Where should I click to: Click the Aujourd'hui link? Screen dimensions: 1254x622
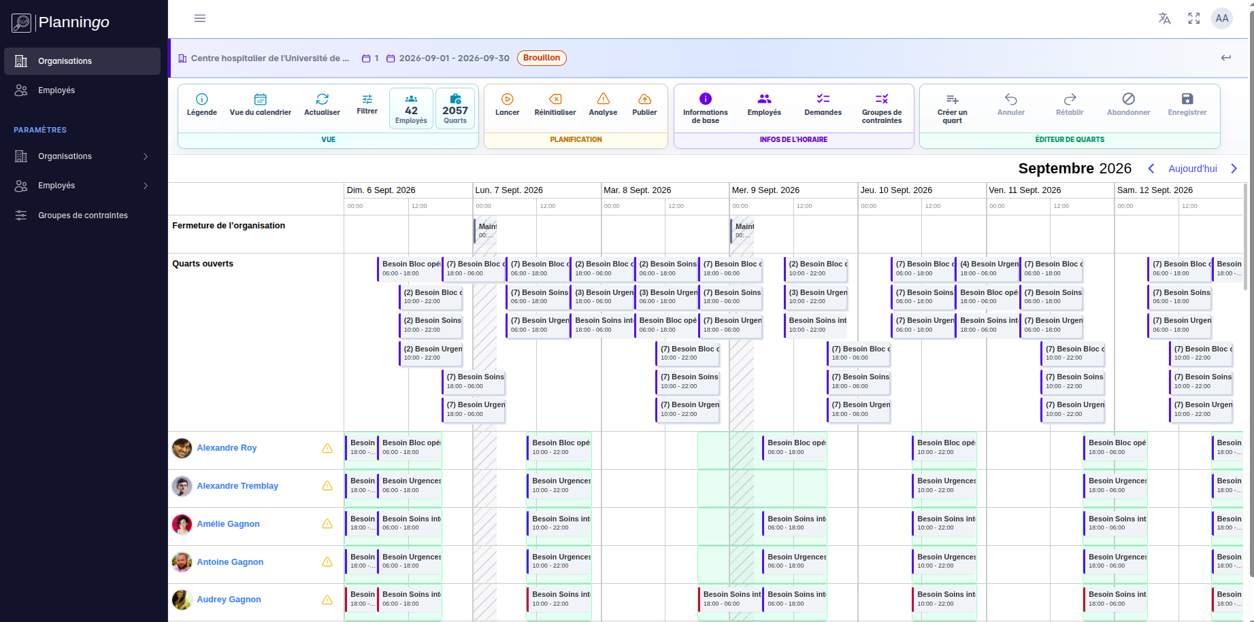[x=1193, y=169]
